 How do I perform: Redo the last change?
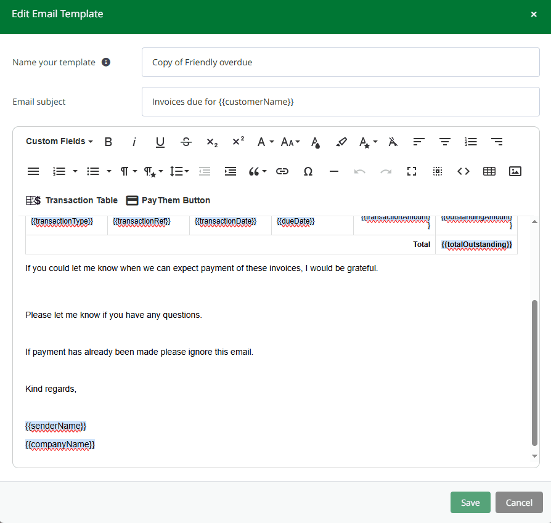[386, 171]
